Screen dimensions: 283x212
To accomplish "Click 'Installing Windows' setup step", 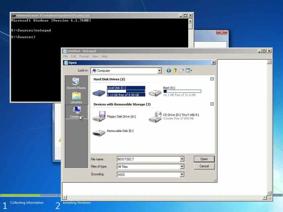I will point(77,203).
